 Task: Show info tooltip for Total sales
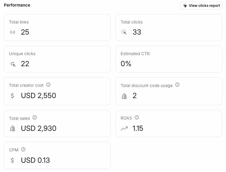(x=35, y=117)
